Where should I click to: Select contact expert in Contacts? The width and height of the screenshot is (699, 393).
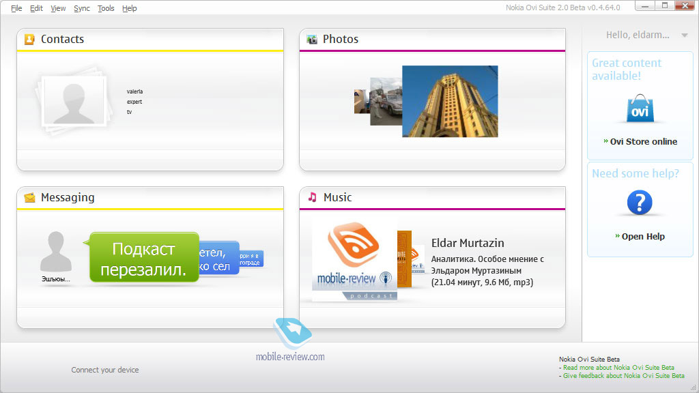(134, 102)
